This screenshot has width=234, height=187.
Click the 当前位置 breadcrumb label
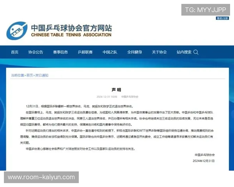(18, 75)
